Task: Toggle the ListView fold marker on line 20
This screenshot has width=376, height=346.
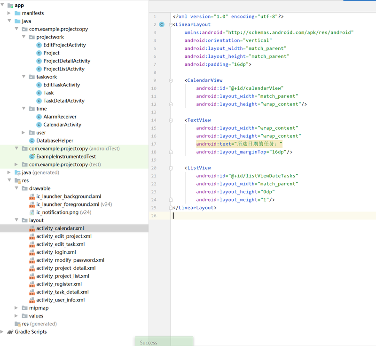Action: pos(171,168)
